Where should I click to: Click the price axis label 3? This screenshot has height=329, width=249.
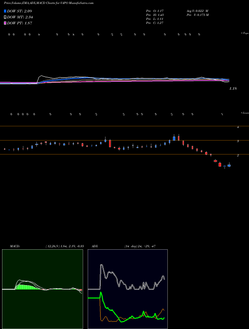[x=238, y=141]
